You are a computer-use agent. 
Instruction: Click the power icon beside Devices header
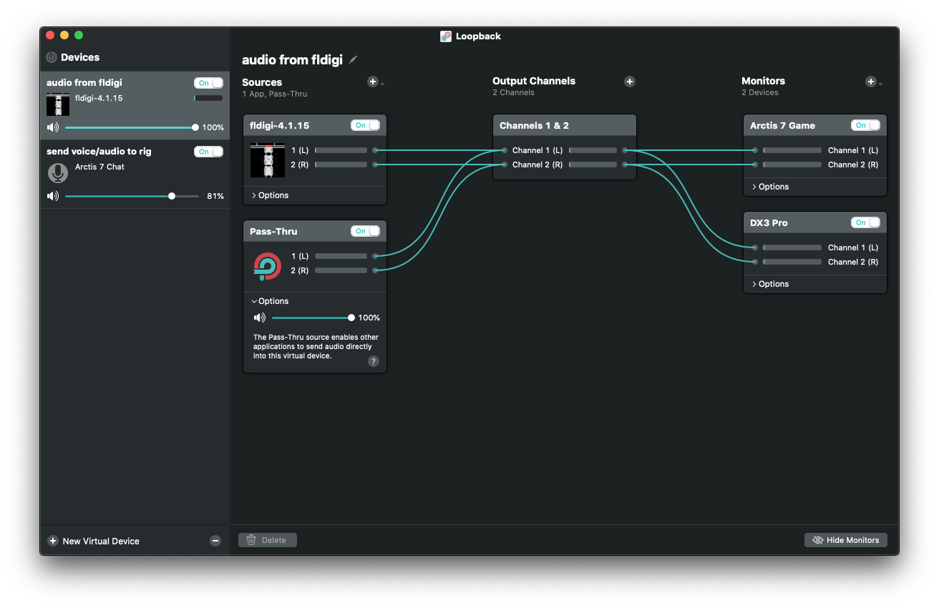click(x=52, y=57)
